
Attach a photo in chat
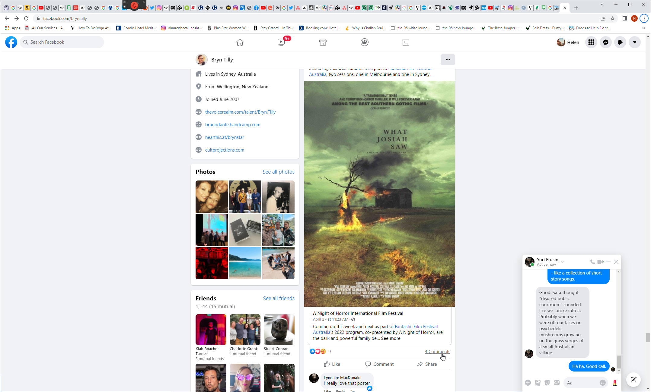(x=538, y=383)
